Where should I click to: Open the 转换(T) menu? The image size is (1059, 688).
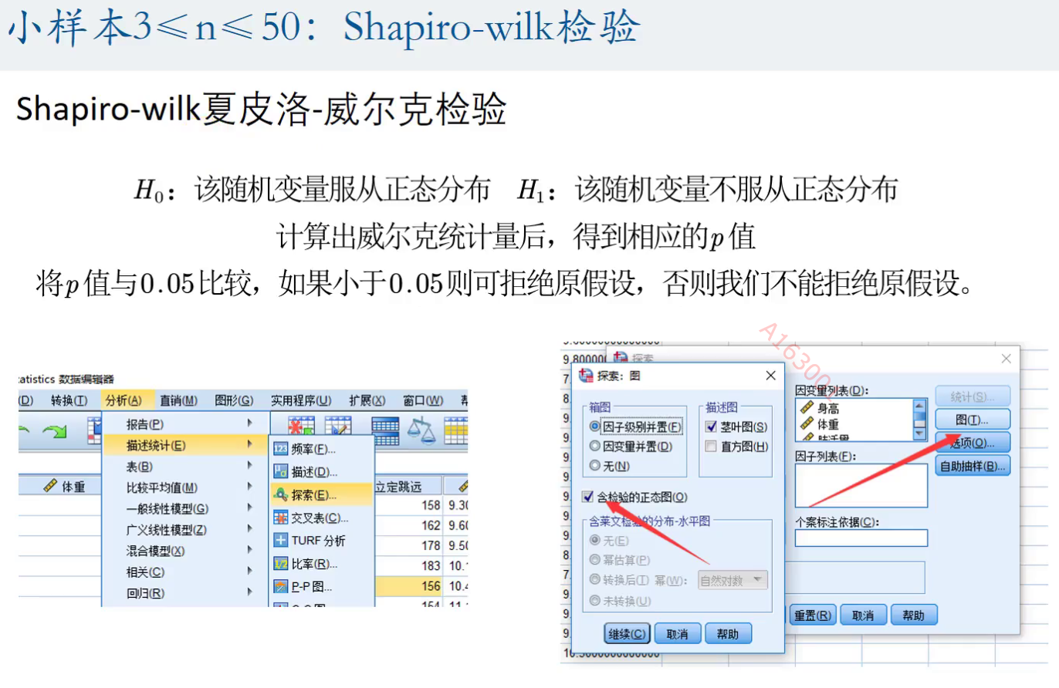[69, 400]
